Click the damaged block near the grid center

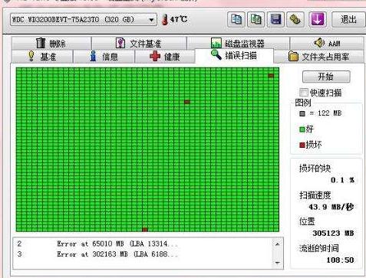[187, 102]
